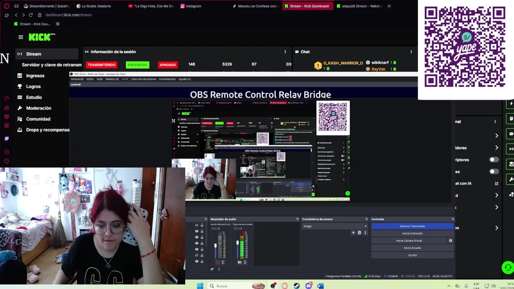
Task: Click the Twitch icon in Opera sidebar
Action: [x=6, y=138]
